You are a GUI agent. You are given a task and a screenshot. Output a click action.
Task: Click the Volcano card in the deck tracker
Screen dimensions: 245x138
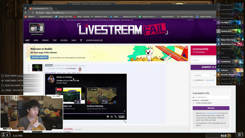pyautogui.click(x=230, y=70)
